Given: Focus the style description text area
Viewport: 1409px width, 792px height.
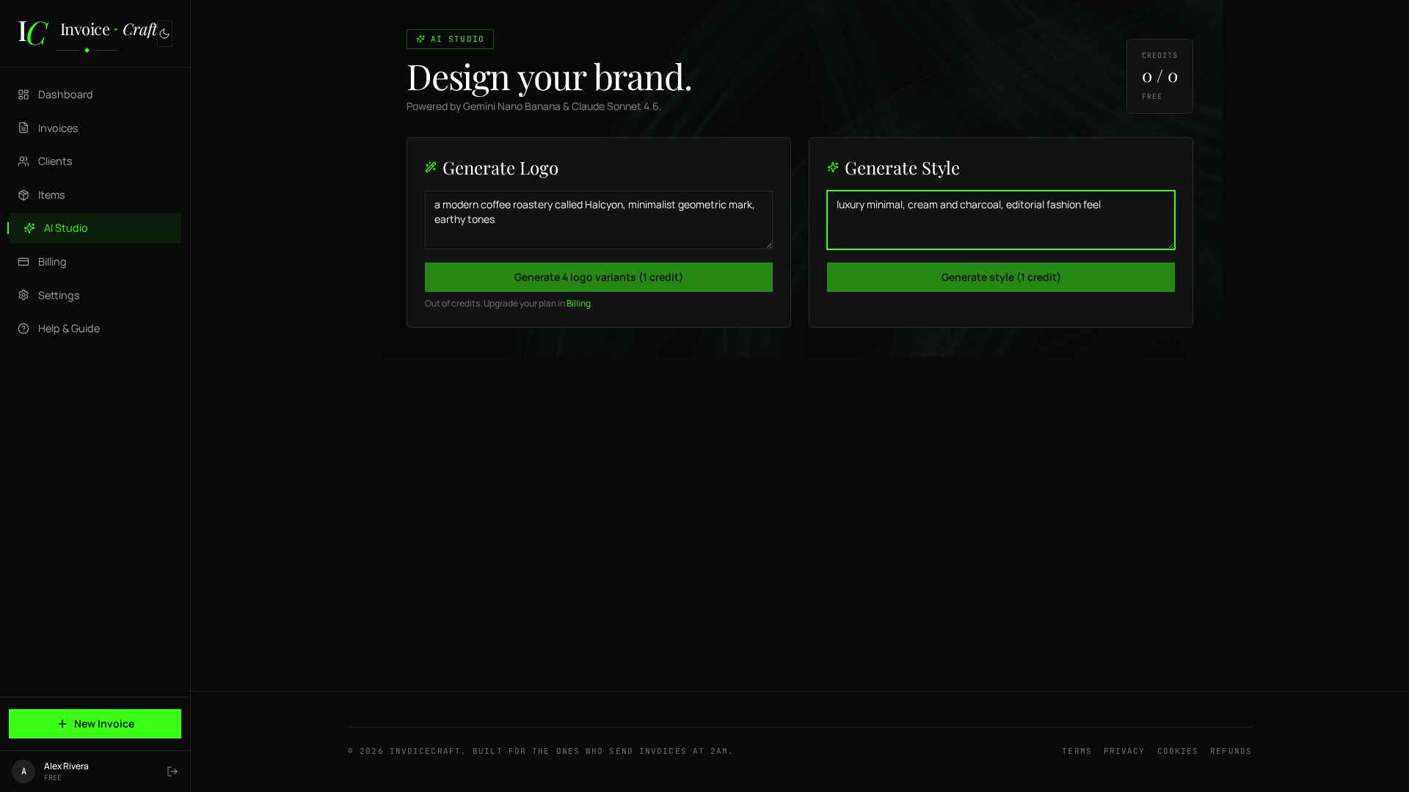Looking at the screenshot, I should [x=1001, y=220].
